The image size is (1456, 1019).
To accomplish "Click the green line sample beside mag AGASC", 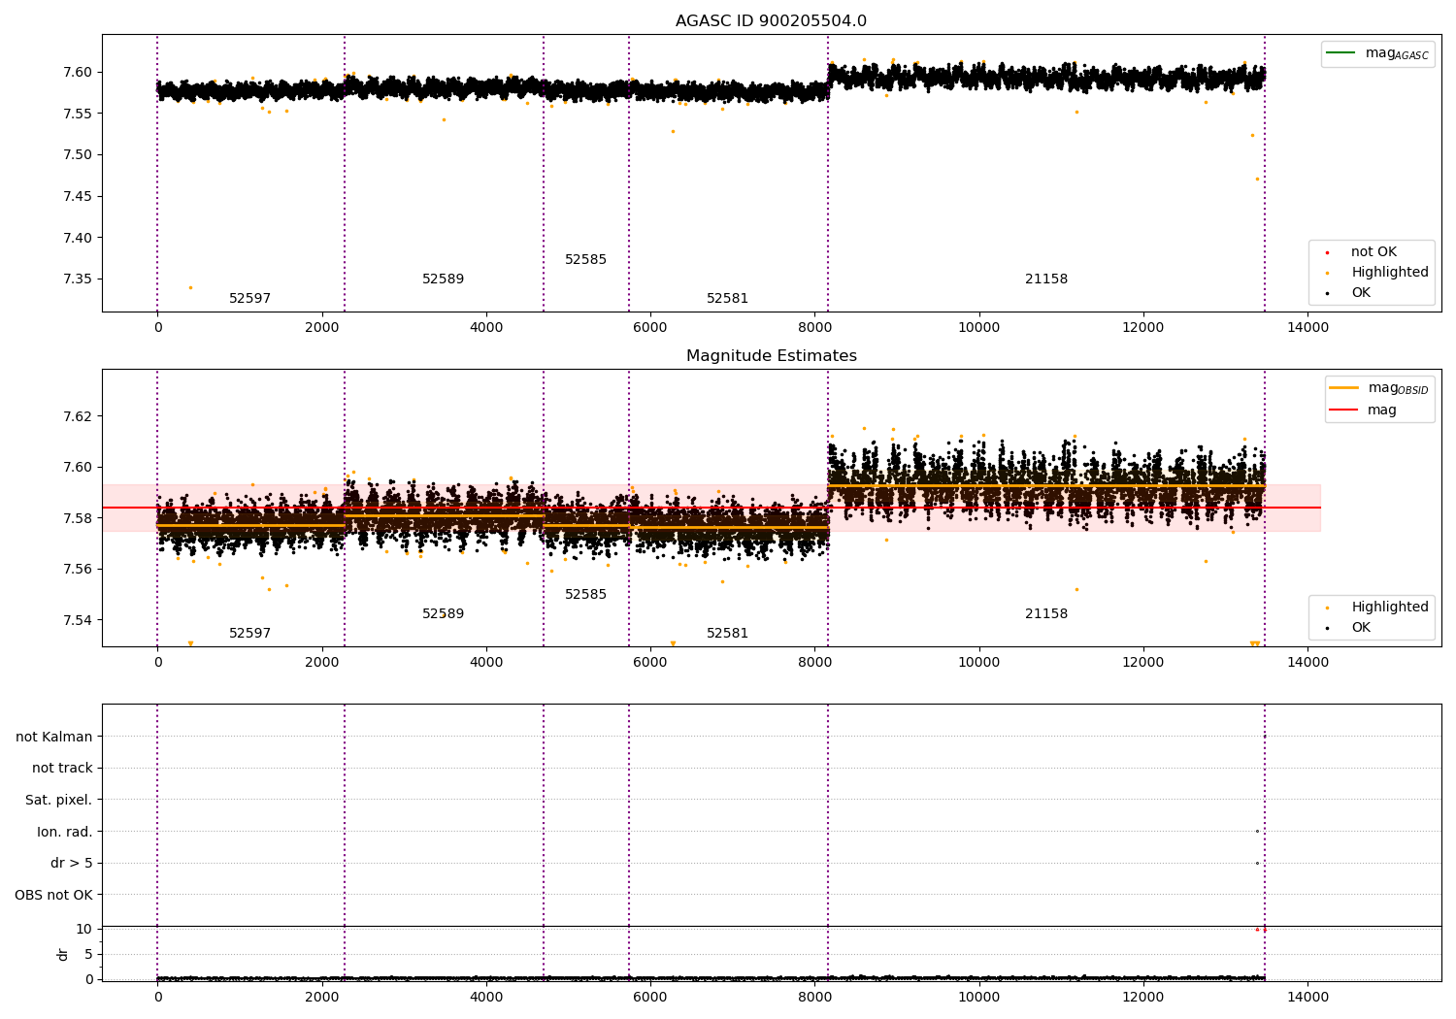I will (1341, 53).
